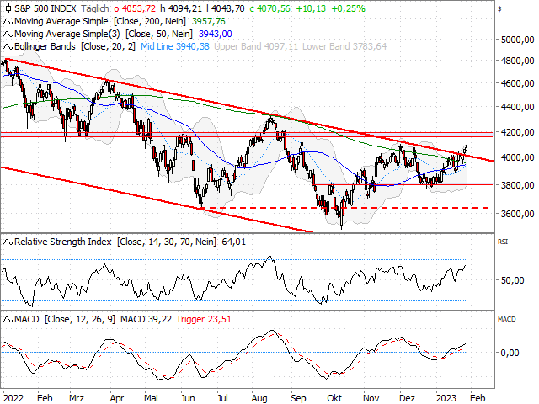This screenshot has height=404, width=539.
Task: Click the $ currency label on axis
Action: (499, 9)
